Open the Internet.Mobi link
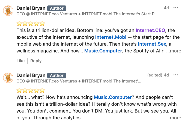 click(111, 37)
